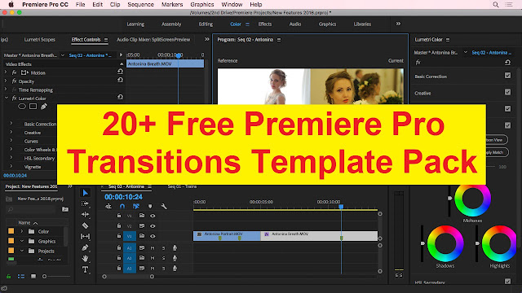
Task: Expand HSL Secondary in Effect Controls
Action: point(11,158)
